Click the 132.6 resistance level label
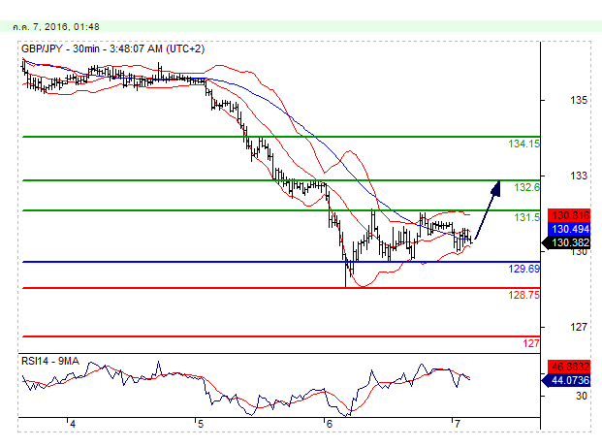This screenshot has width=602, height=448. (x=526, y=187)
